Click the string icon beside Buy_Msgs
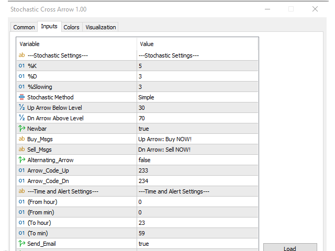 [21, 139]
